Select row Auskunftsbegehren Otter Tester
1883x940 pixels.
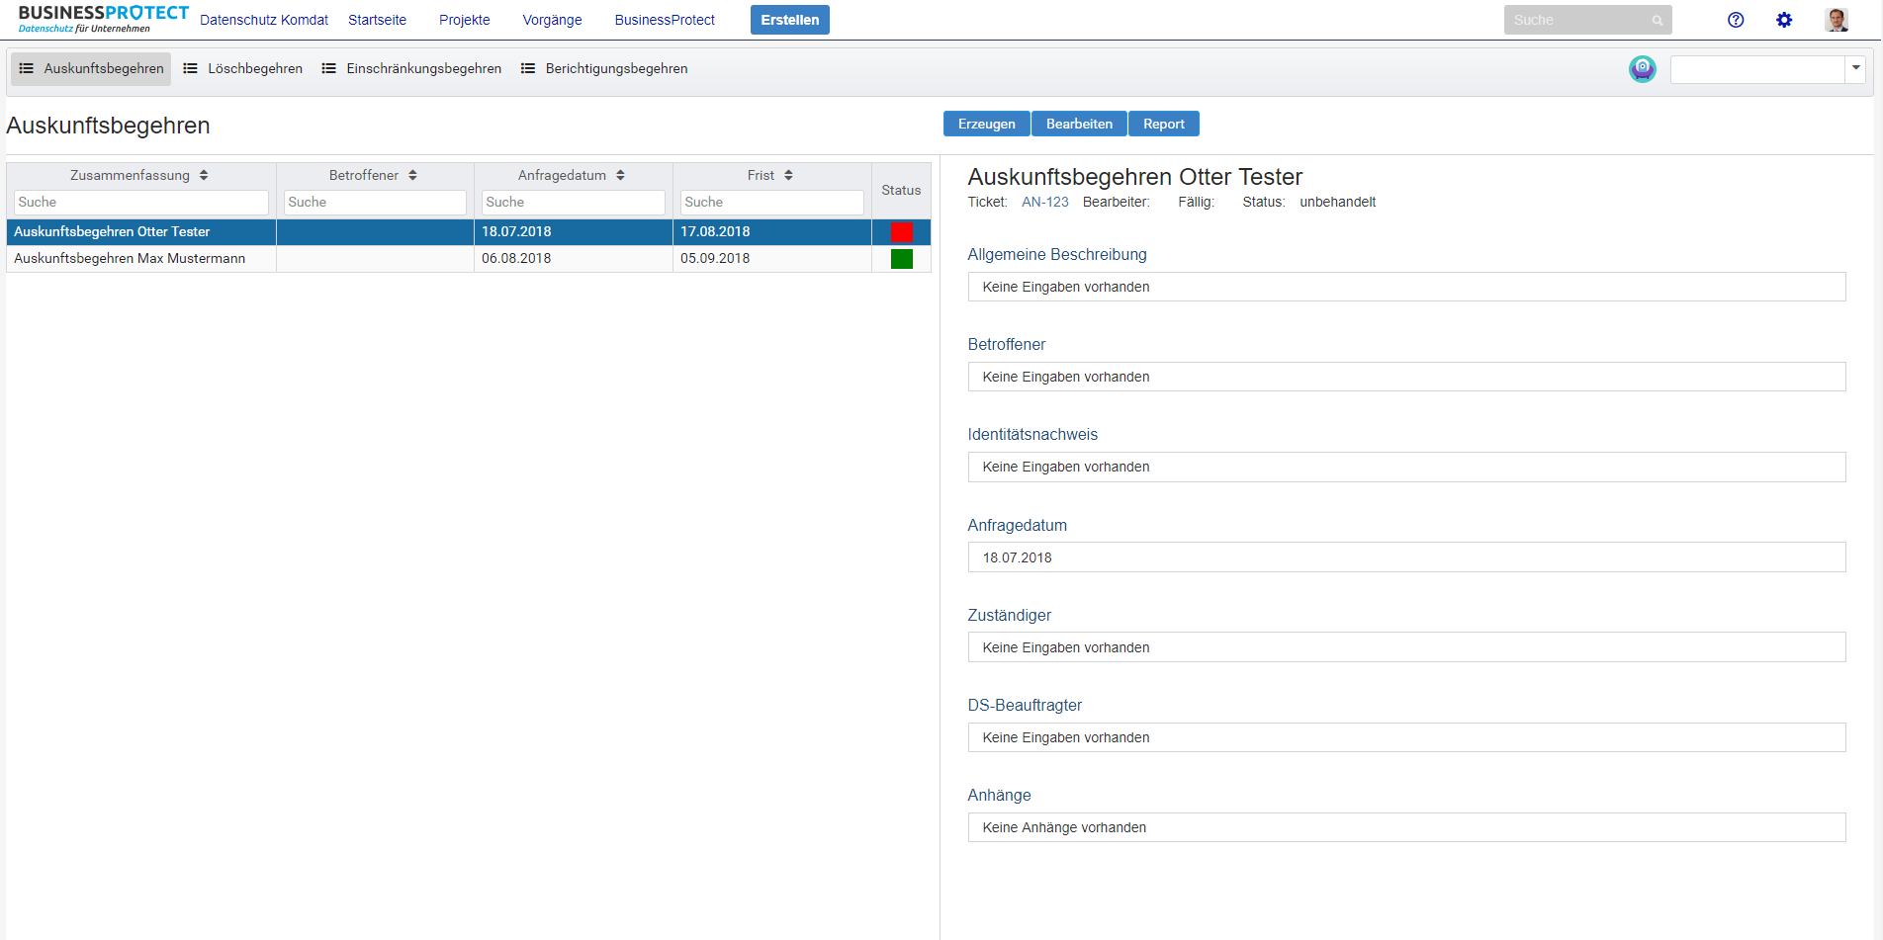469,232
